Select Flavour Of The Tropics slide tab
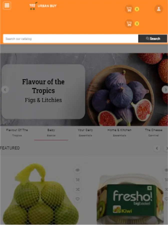This screenshot has width=168, height=225. [17, 132]
